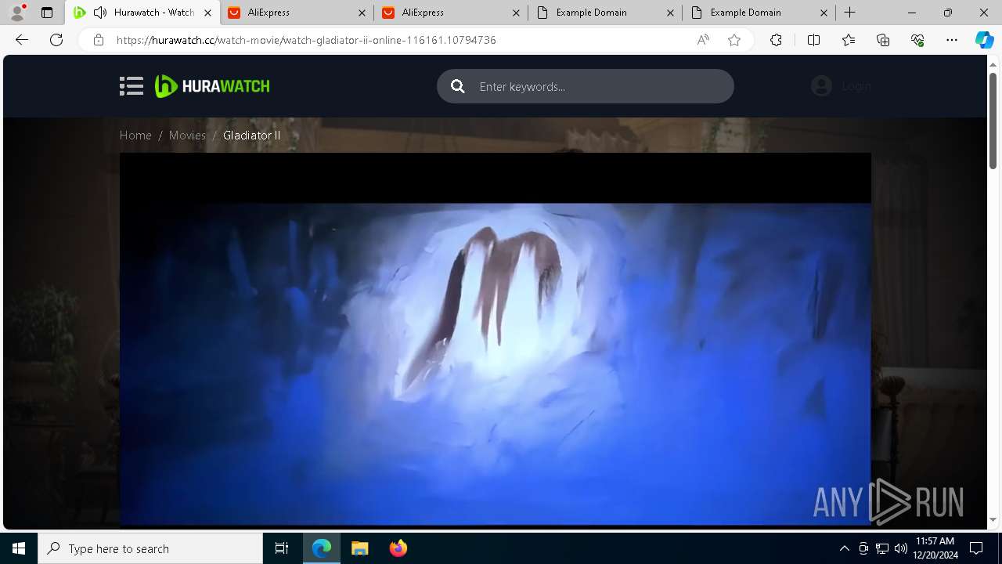Mute the Hurawatch tab audio icon
The image size is (1002, 564).
pyautogui.click(x=100, y=13)
